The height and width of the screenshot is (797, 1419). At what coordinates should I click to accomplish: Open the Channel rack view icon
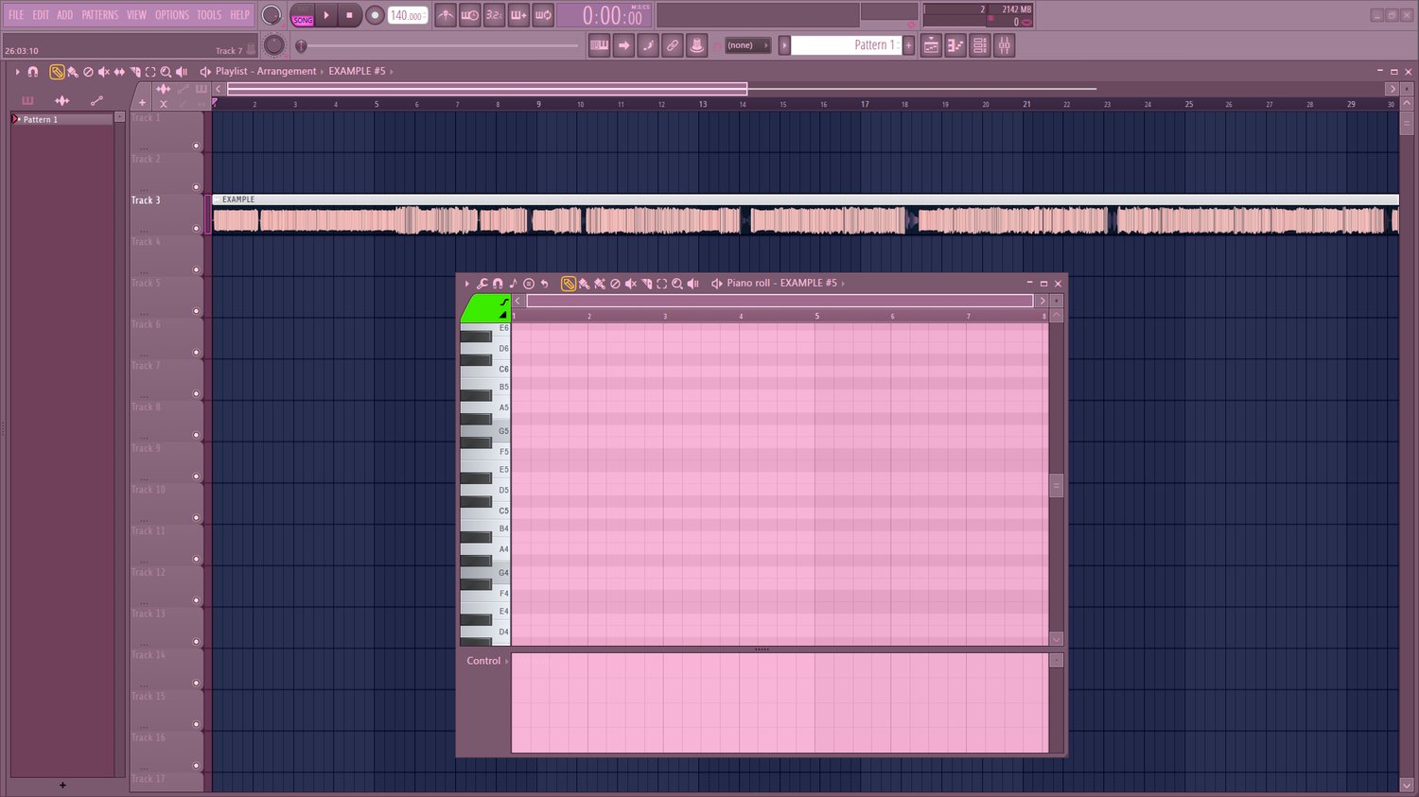980,45
